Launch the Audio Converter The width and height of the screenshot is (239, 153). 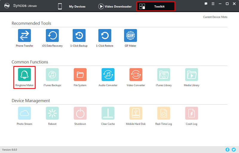coord(108,75)
